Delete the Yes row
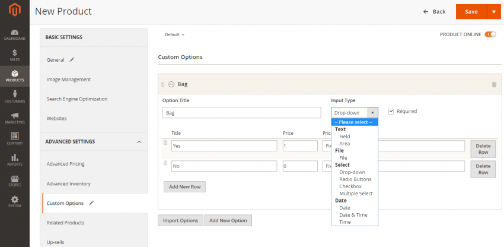 [x=483, y=149]
